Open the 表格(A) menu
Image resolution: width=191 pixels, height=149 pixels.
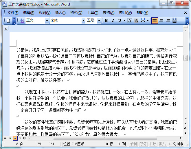tap(109, 13)
